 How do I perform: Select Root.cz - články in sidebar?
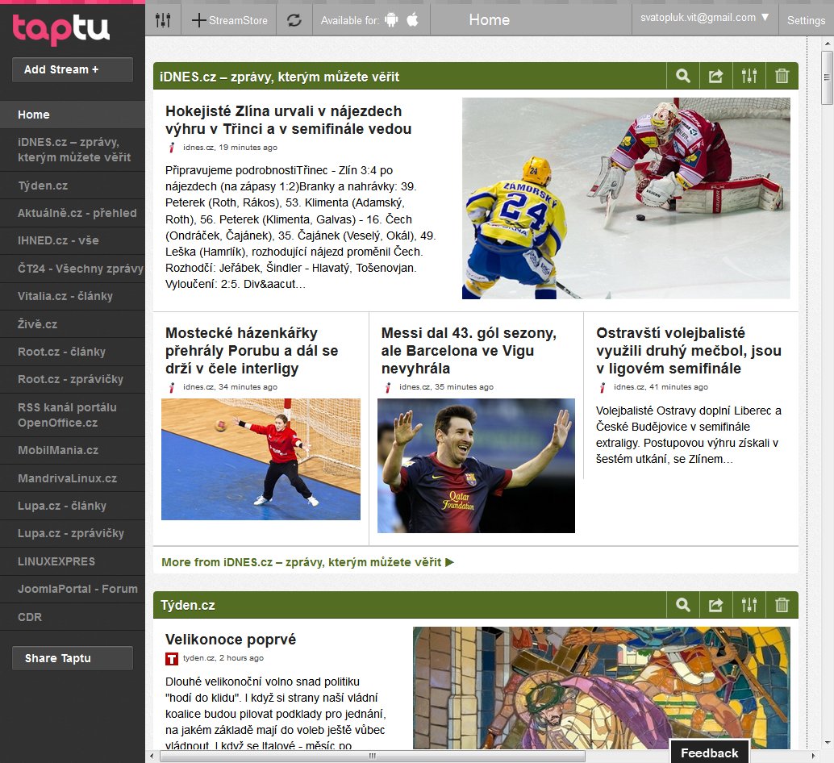coord(62,352)
